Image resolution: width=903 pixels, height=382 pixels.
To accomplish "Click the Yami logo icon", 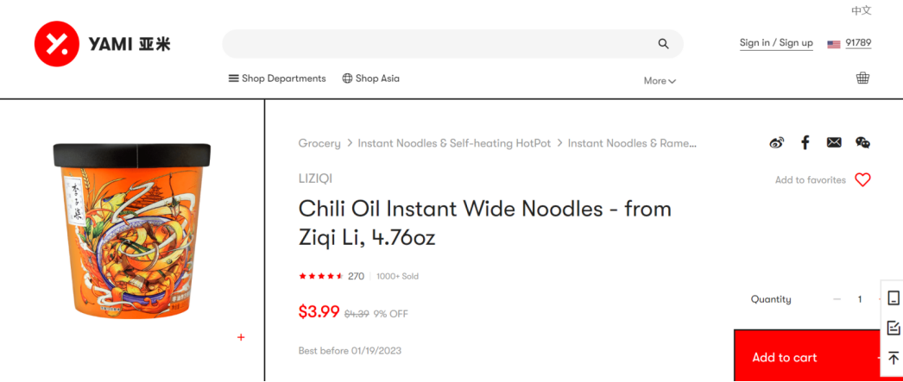I will click(x=56, y=44).
